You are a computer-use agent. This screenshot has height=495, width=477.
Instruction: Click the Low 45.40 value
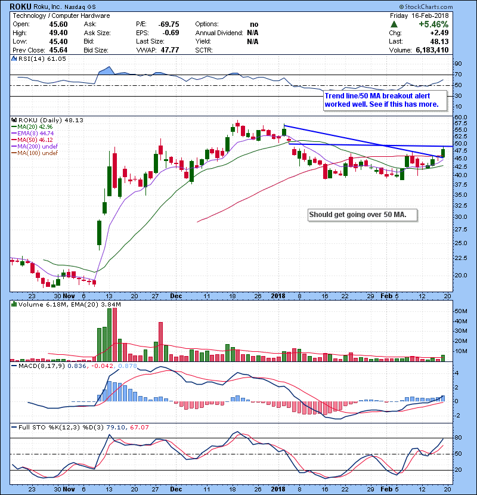[58, 42]
